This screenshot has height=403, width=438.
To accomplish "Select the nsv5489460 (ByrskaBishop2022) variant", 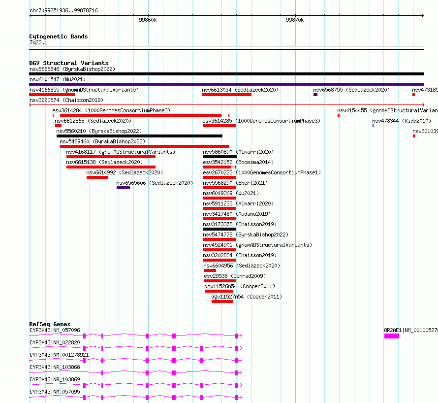I will pos(102,141).
